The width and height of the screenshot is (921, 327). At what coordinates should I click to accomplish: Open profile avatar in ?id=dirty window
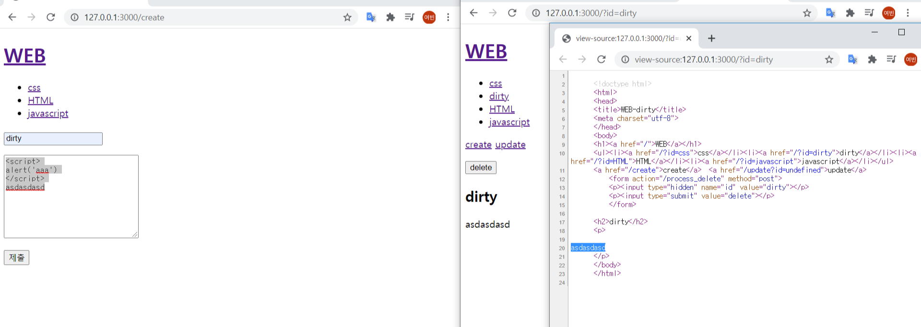[889, 13]
